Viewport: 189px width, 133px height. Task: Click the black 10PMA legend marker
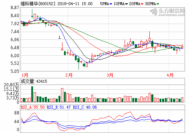pos(126,4)
